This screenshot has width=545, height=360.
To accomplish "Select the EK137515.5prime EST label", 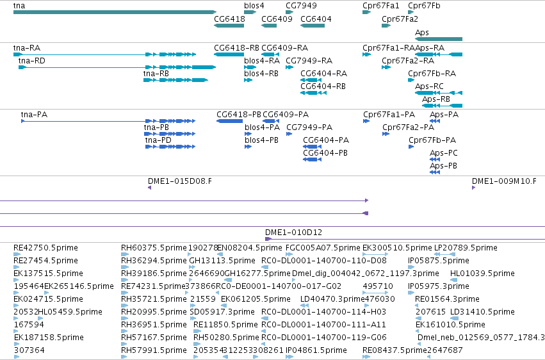I will [x=48, y=274].
